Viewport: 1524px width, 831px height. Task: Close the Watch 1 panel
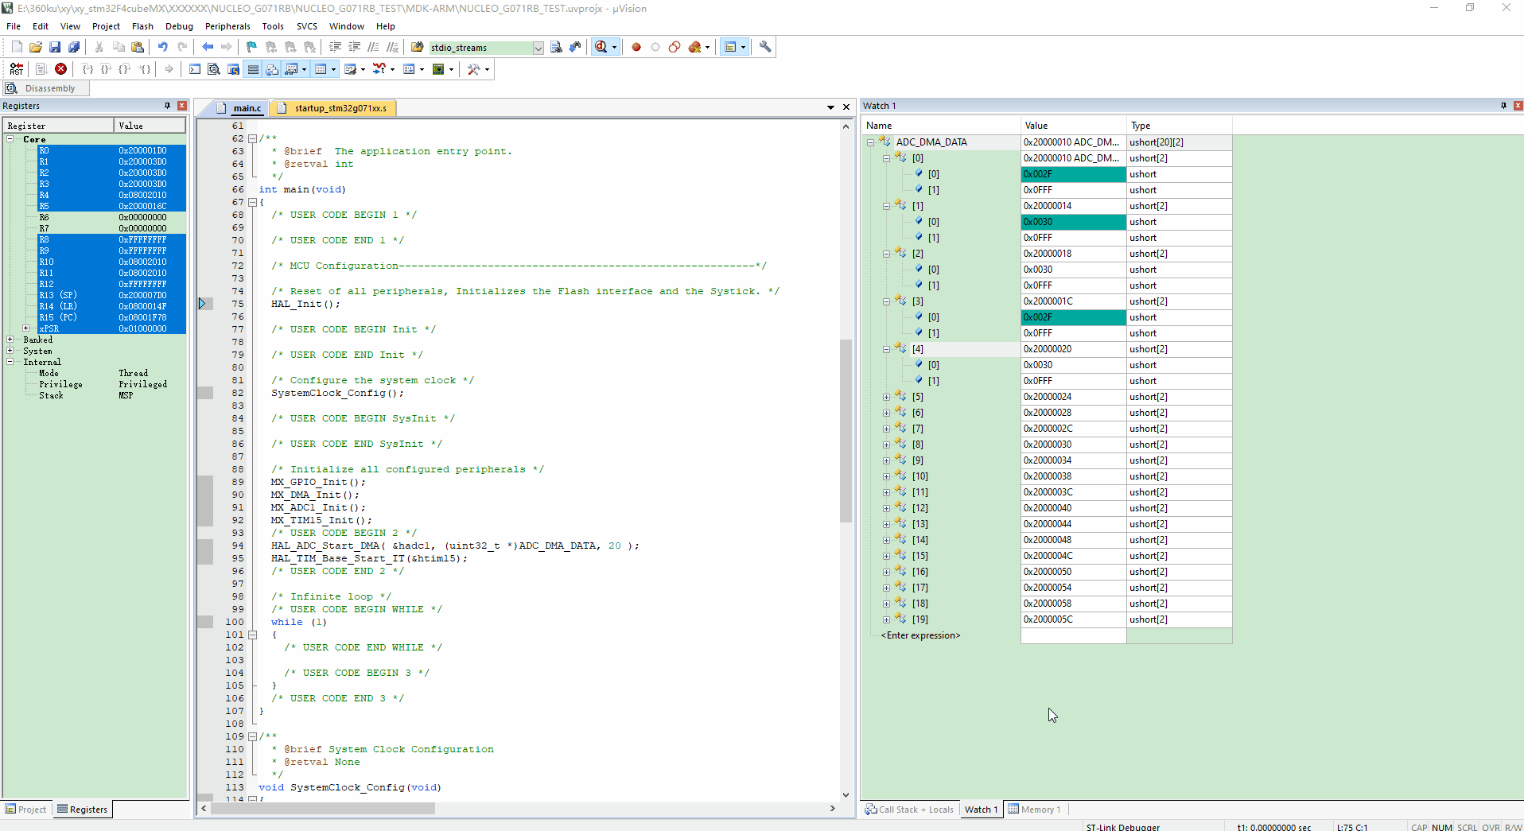[1518, 106]
